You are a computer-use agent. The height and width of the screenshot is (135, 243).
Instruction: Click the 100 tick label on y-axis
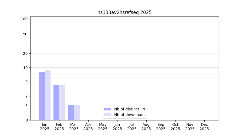click(x=24, y=19)
